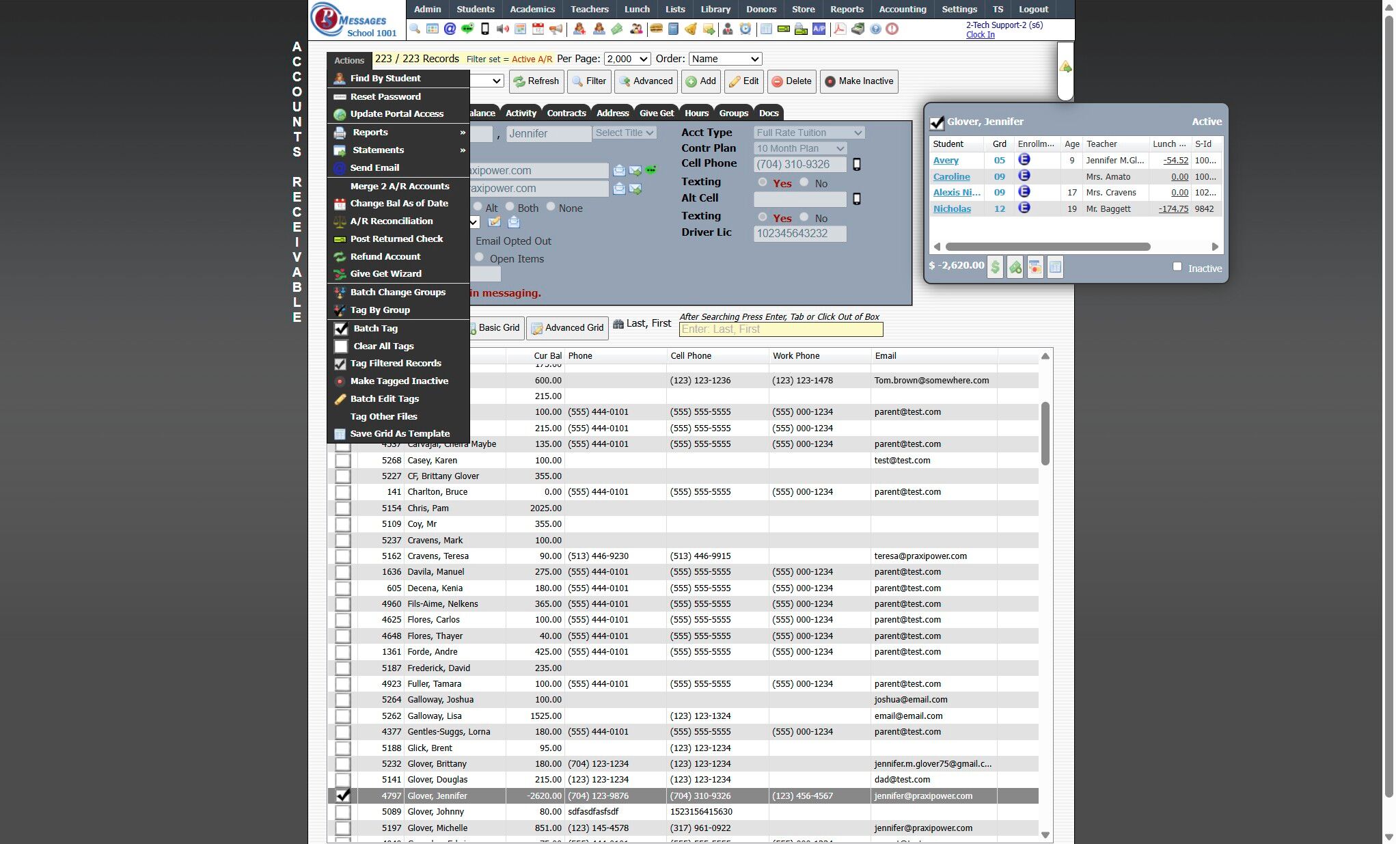Choose A/R Reconciliation from Actions menu

[391, 221]
